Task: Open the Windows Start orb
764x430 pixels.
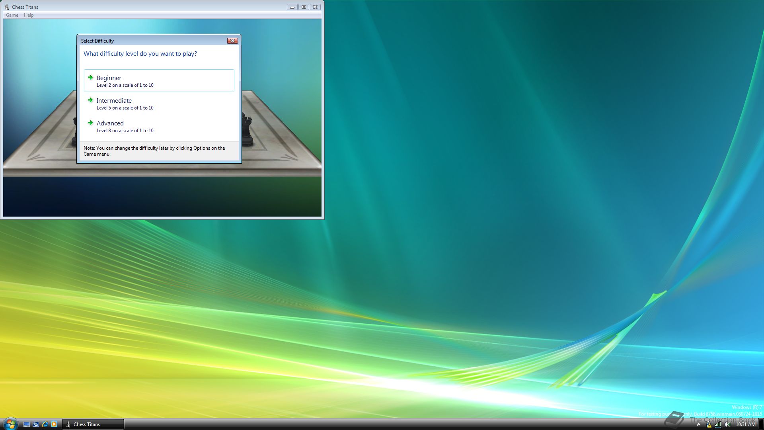Action: tap(10, 424)
